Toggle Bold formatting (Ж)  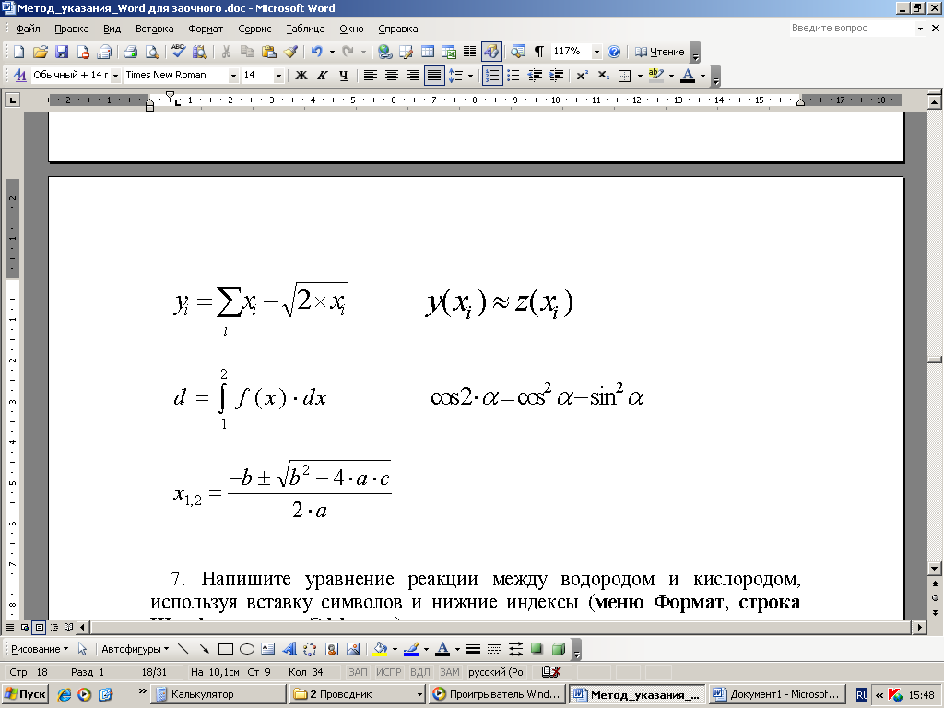301,76
